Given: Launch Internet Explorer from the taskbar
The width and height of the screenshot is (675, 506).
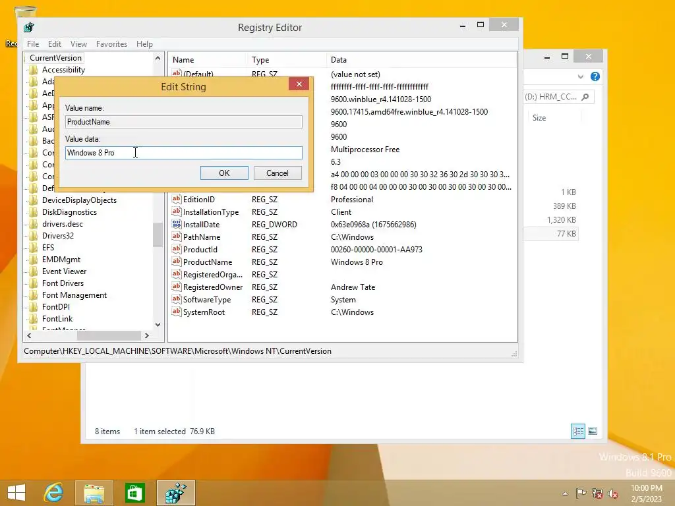Looking at the screenshot, I should [54, 493].
